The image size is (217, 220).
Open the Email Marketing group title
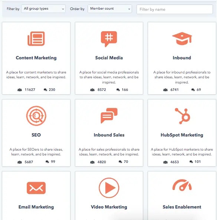(x=36, y=207)
